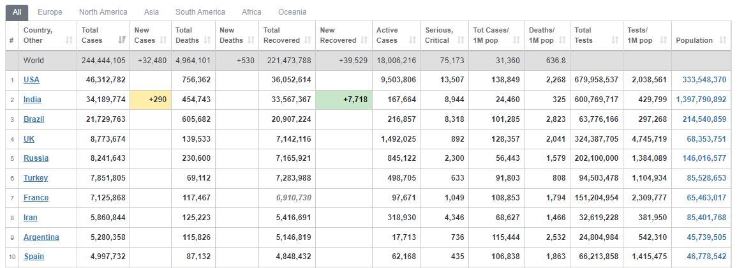This screenshot has height=268, width=737.
Task: Open the Russia country link
Action: [x=36, y=158]
